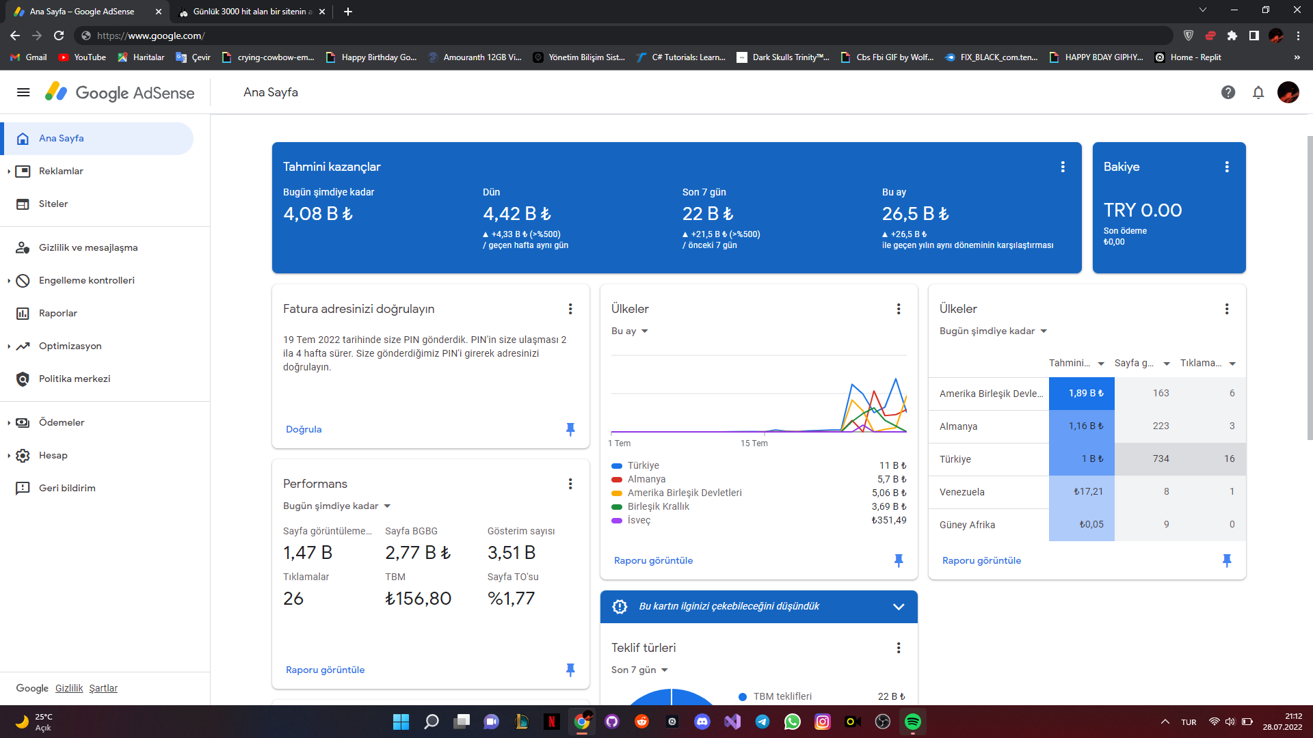The height and width of the screenshot is (738, 1313).
Task: Select the Türkiye row in Ülkeler table
Action: point(1087,459)
